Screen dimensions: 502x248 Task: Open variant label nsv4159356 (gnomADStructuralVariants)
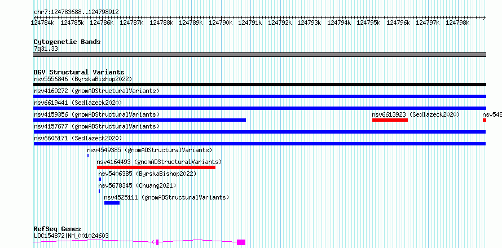point(96,114)
